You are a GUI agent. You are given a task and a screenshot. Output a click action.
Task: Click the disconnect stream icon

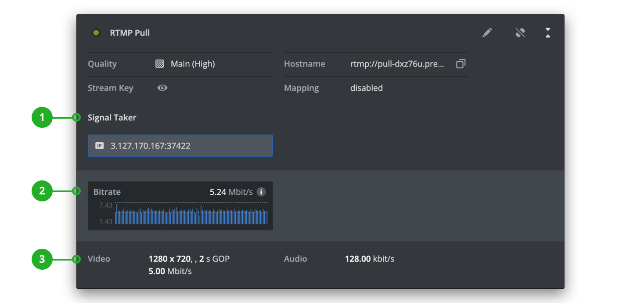[520, 32]
